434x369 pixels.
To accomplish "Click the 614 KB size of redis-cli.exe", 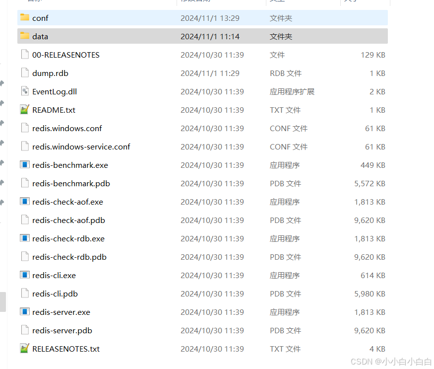I will [x=373, y=275].
